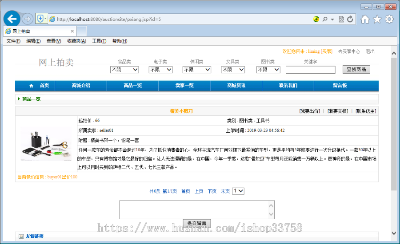Open 联系我们 in navigation bar
The height and width of the screenshot is (244, 400).
pos(288,86)
